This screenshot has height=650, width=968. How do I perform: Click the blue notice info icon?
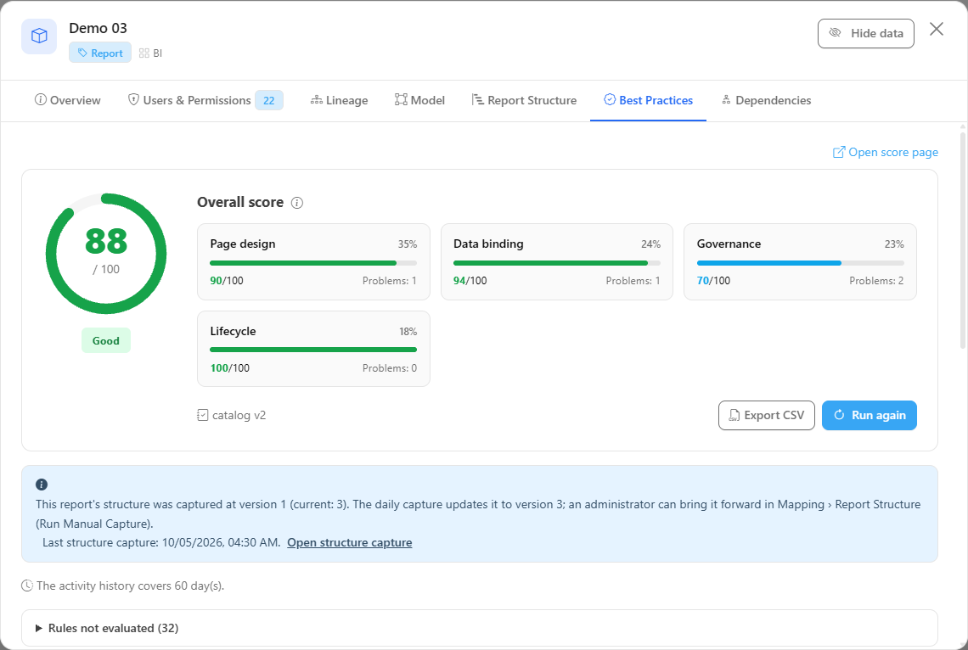click(42, 485)
